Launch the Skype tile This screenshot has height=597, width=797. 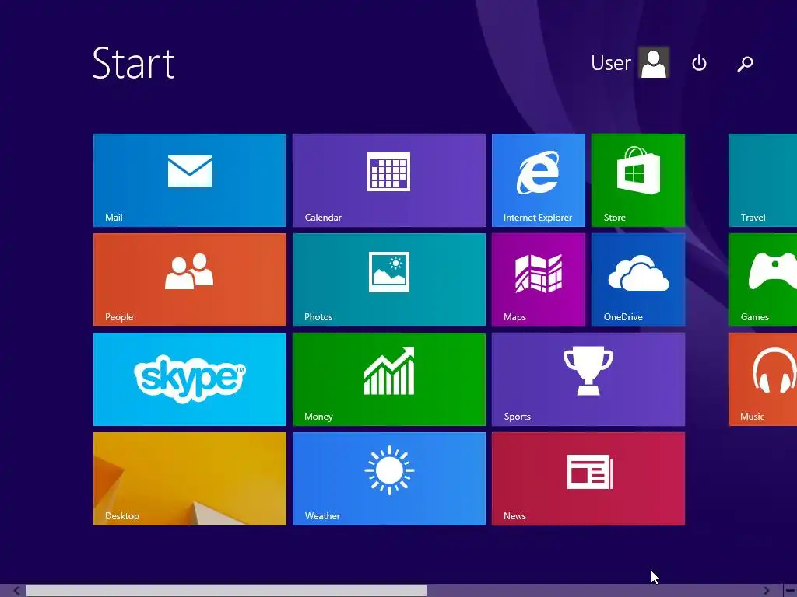(190, 379)
